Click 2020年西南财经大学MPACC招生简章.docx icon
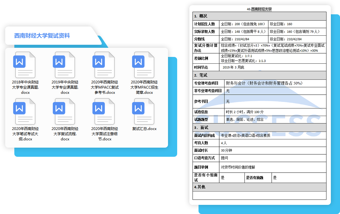340x214 pixels. coord(144,65)
